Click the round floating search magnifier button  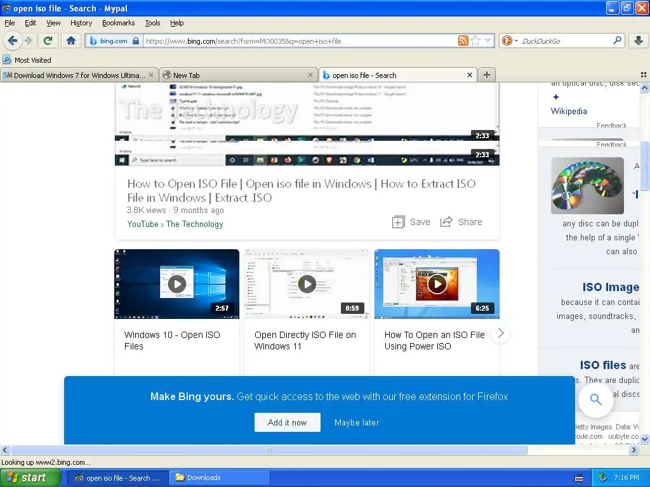[595, 399]
